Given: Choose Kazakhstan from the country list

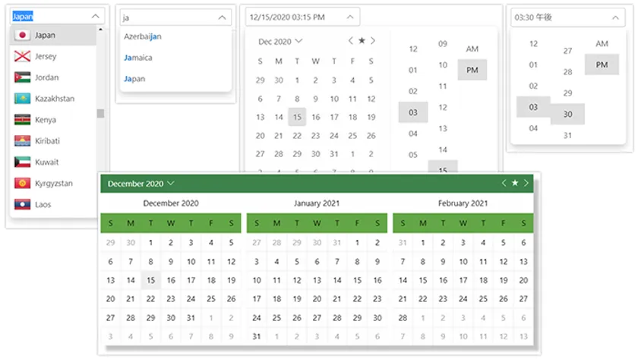Looking at the screenshot, I should 55,99.
